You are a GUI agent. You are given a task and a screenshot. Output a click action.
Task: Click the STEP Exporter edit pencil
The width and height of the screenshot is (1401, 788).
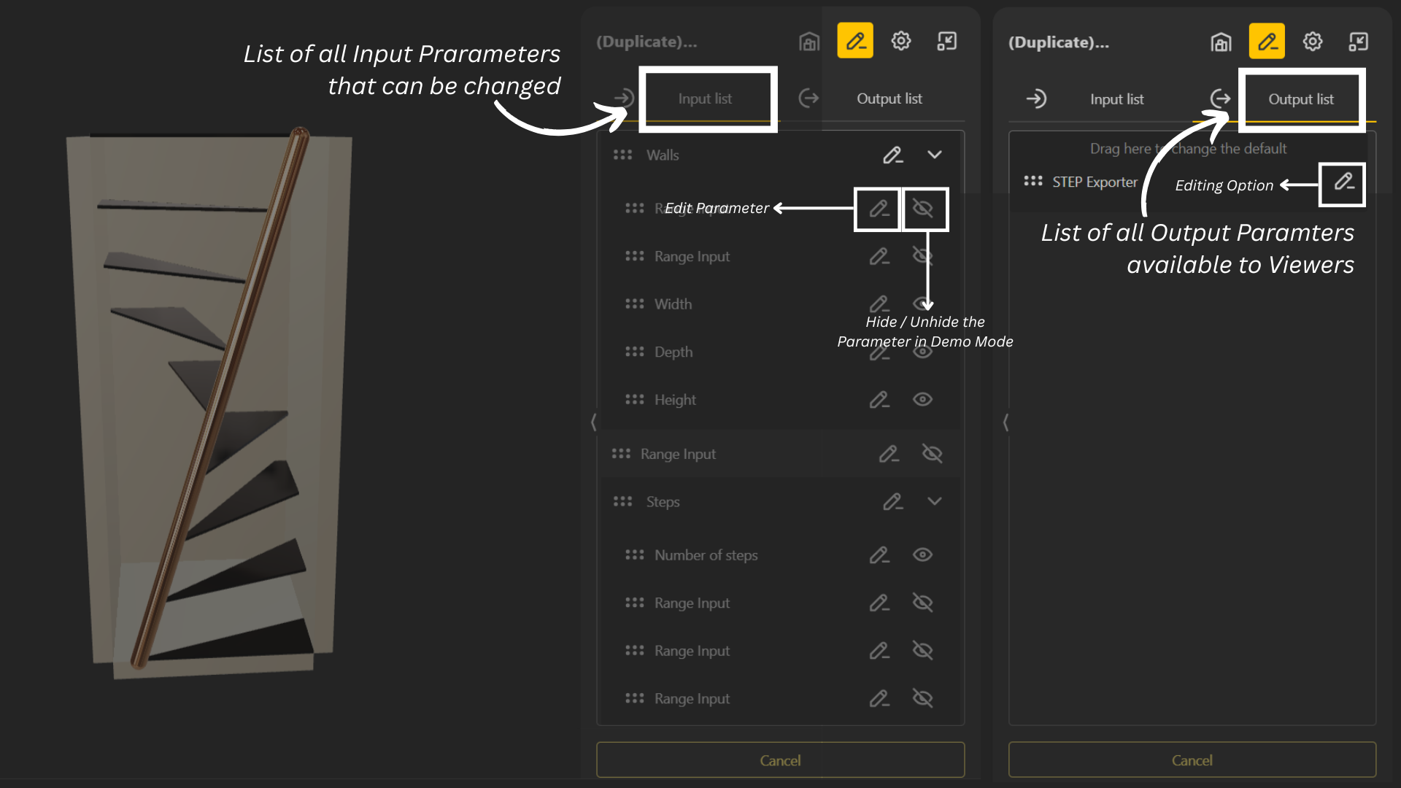pos(1343,182)
